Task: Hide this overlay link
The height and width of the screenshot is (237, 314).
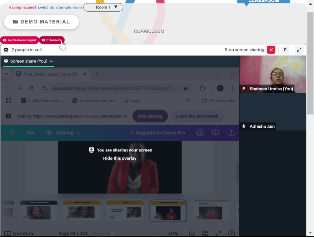Action: coord(120,158)
